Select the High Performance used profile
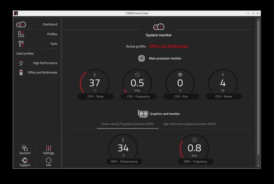This screenshot has height=184, width=274. (x=37, y=63)
